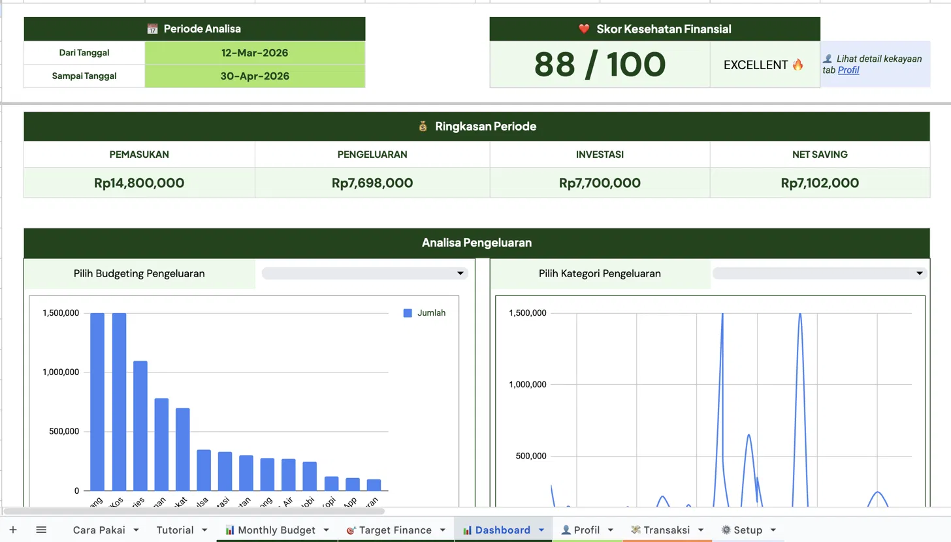The height and width of the screenshot is (542, 951).
Task: Click the Dari Tanggal label cell
Action: pos(84,53)
